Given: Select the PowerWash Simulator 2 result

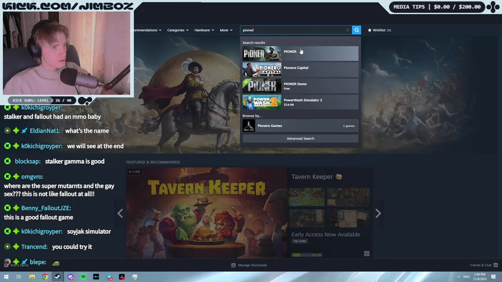Looking at the screenshot, I should pyautogui.click(x=300, y=102).
